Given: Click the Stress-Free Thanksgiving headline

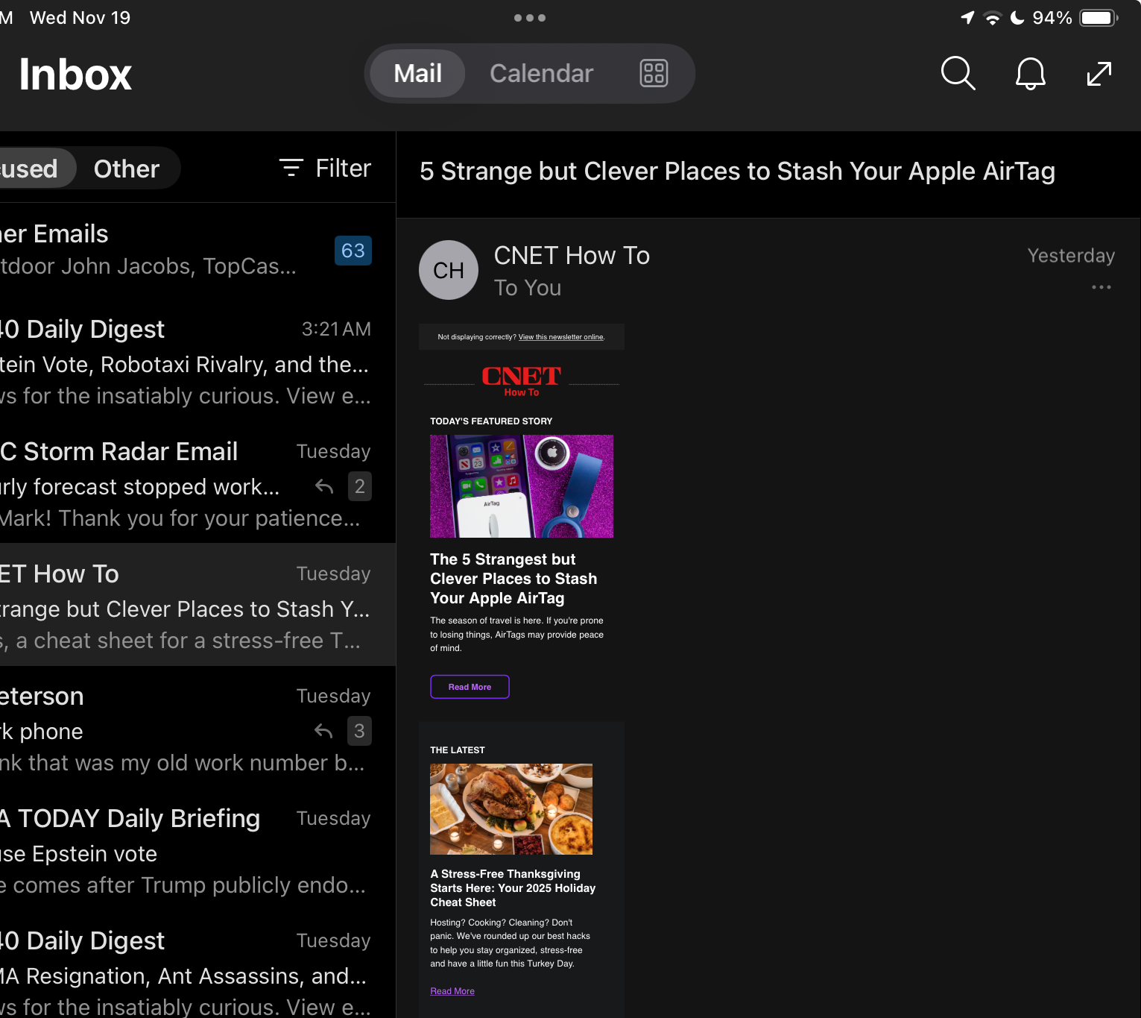Looking at the screenshot, I should tap(513, 888).
